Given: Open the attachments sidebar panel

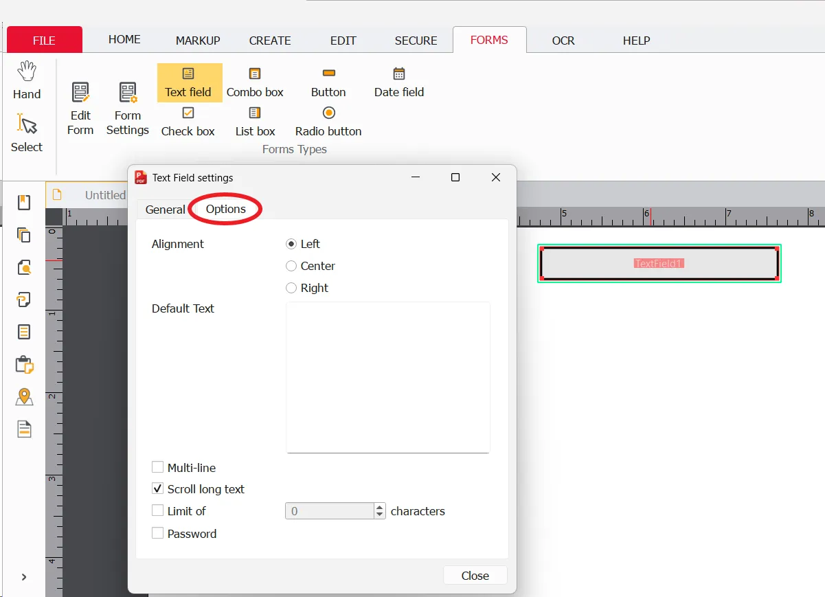Looking at the screenshot, I should [24, 300].
